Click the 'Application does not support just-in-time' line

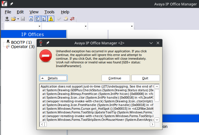coord(97,86)
